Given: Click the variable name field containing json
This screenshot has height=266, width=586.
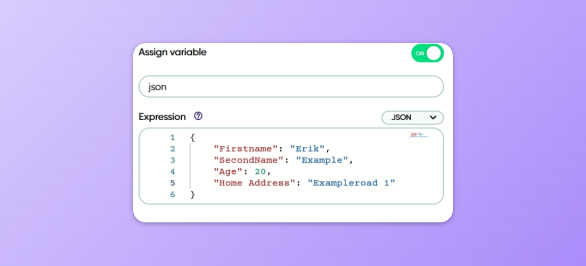Looking at the screenshot, I should (x=291, y=87).
